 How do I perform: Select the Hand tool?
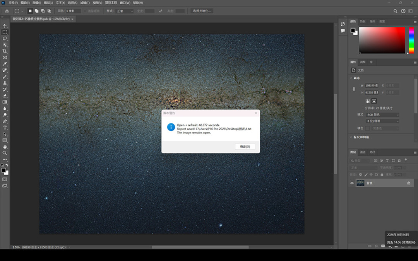pos(5,147)
